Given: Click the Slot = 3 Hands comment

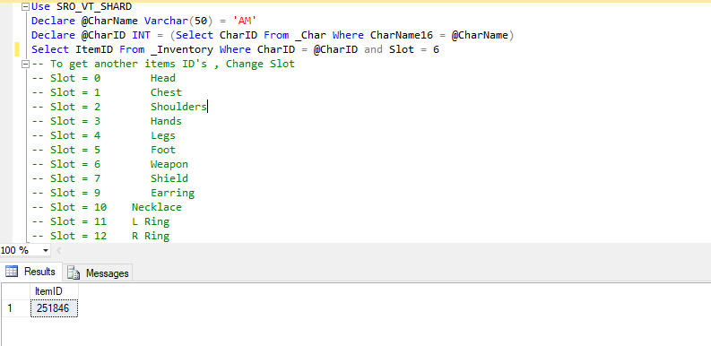Looking at the screenshot, I should click(107, 121).
